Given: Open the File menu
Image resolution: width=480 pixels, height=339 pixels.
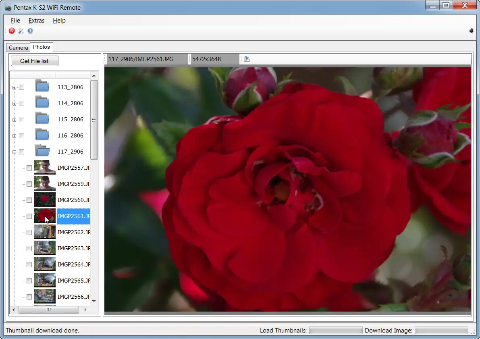Looking at the screenshot, I should pyautogui.click(x=15, y=21).
